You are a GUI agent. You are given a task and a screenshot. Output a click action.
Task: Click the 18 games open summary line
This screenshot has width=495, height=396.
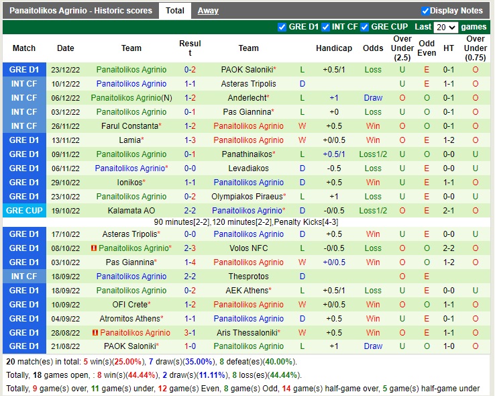pyautogui.click(x=154, y=375)
